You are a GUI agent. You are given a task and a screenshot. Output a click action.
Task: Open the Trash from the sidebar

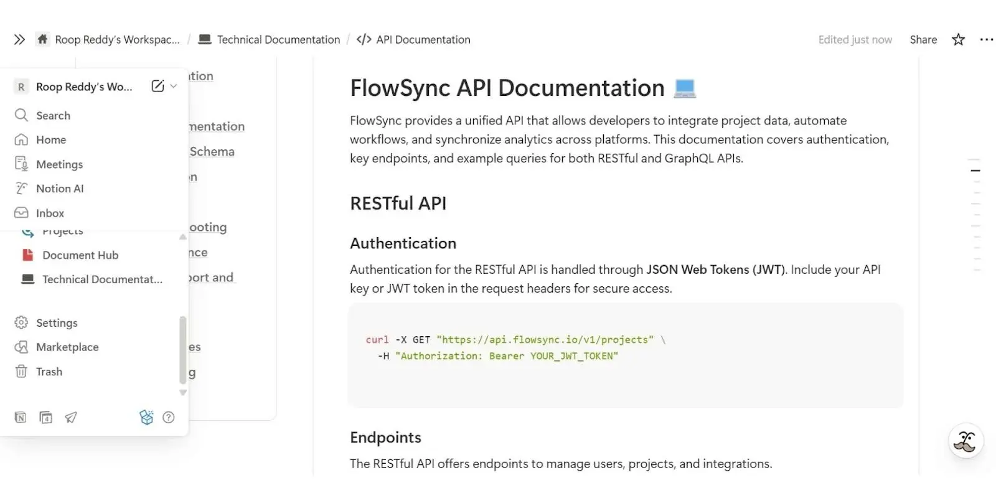pyautogui.click(x=49, y=372)
